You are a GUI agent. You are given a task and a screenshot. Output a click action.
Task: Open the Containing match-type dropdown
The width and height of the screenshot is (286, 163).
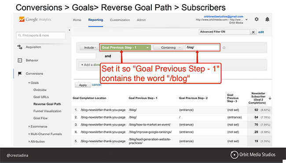pos(168,48)
